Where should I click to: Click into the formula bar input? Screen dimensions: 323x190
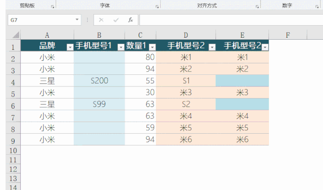(x=231, y=20)
